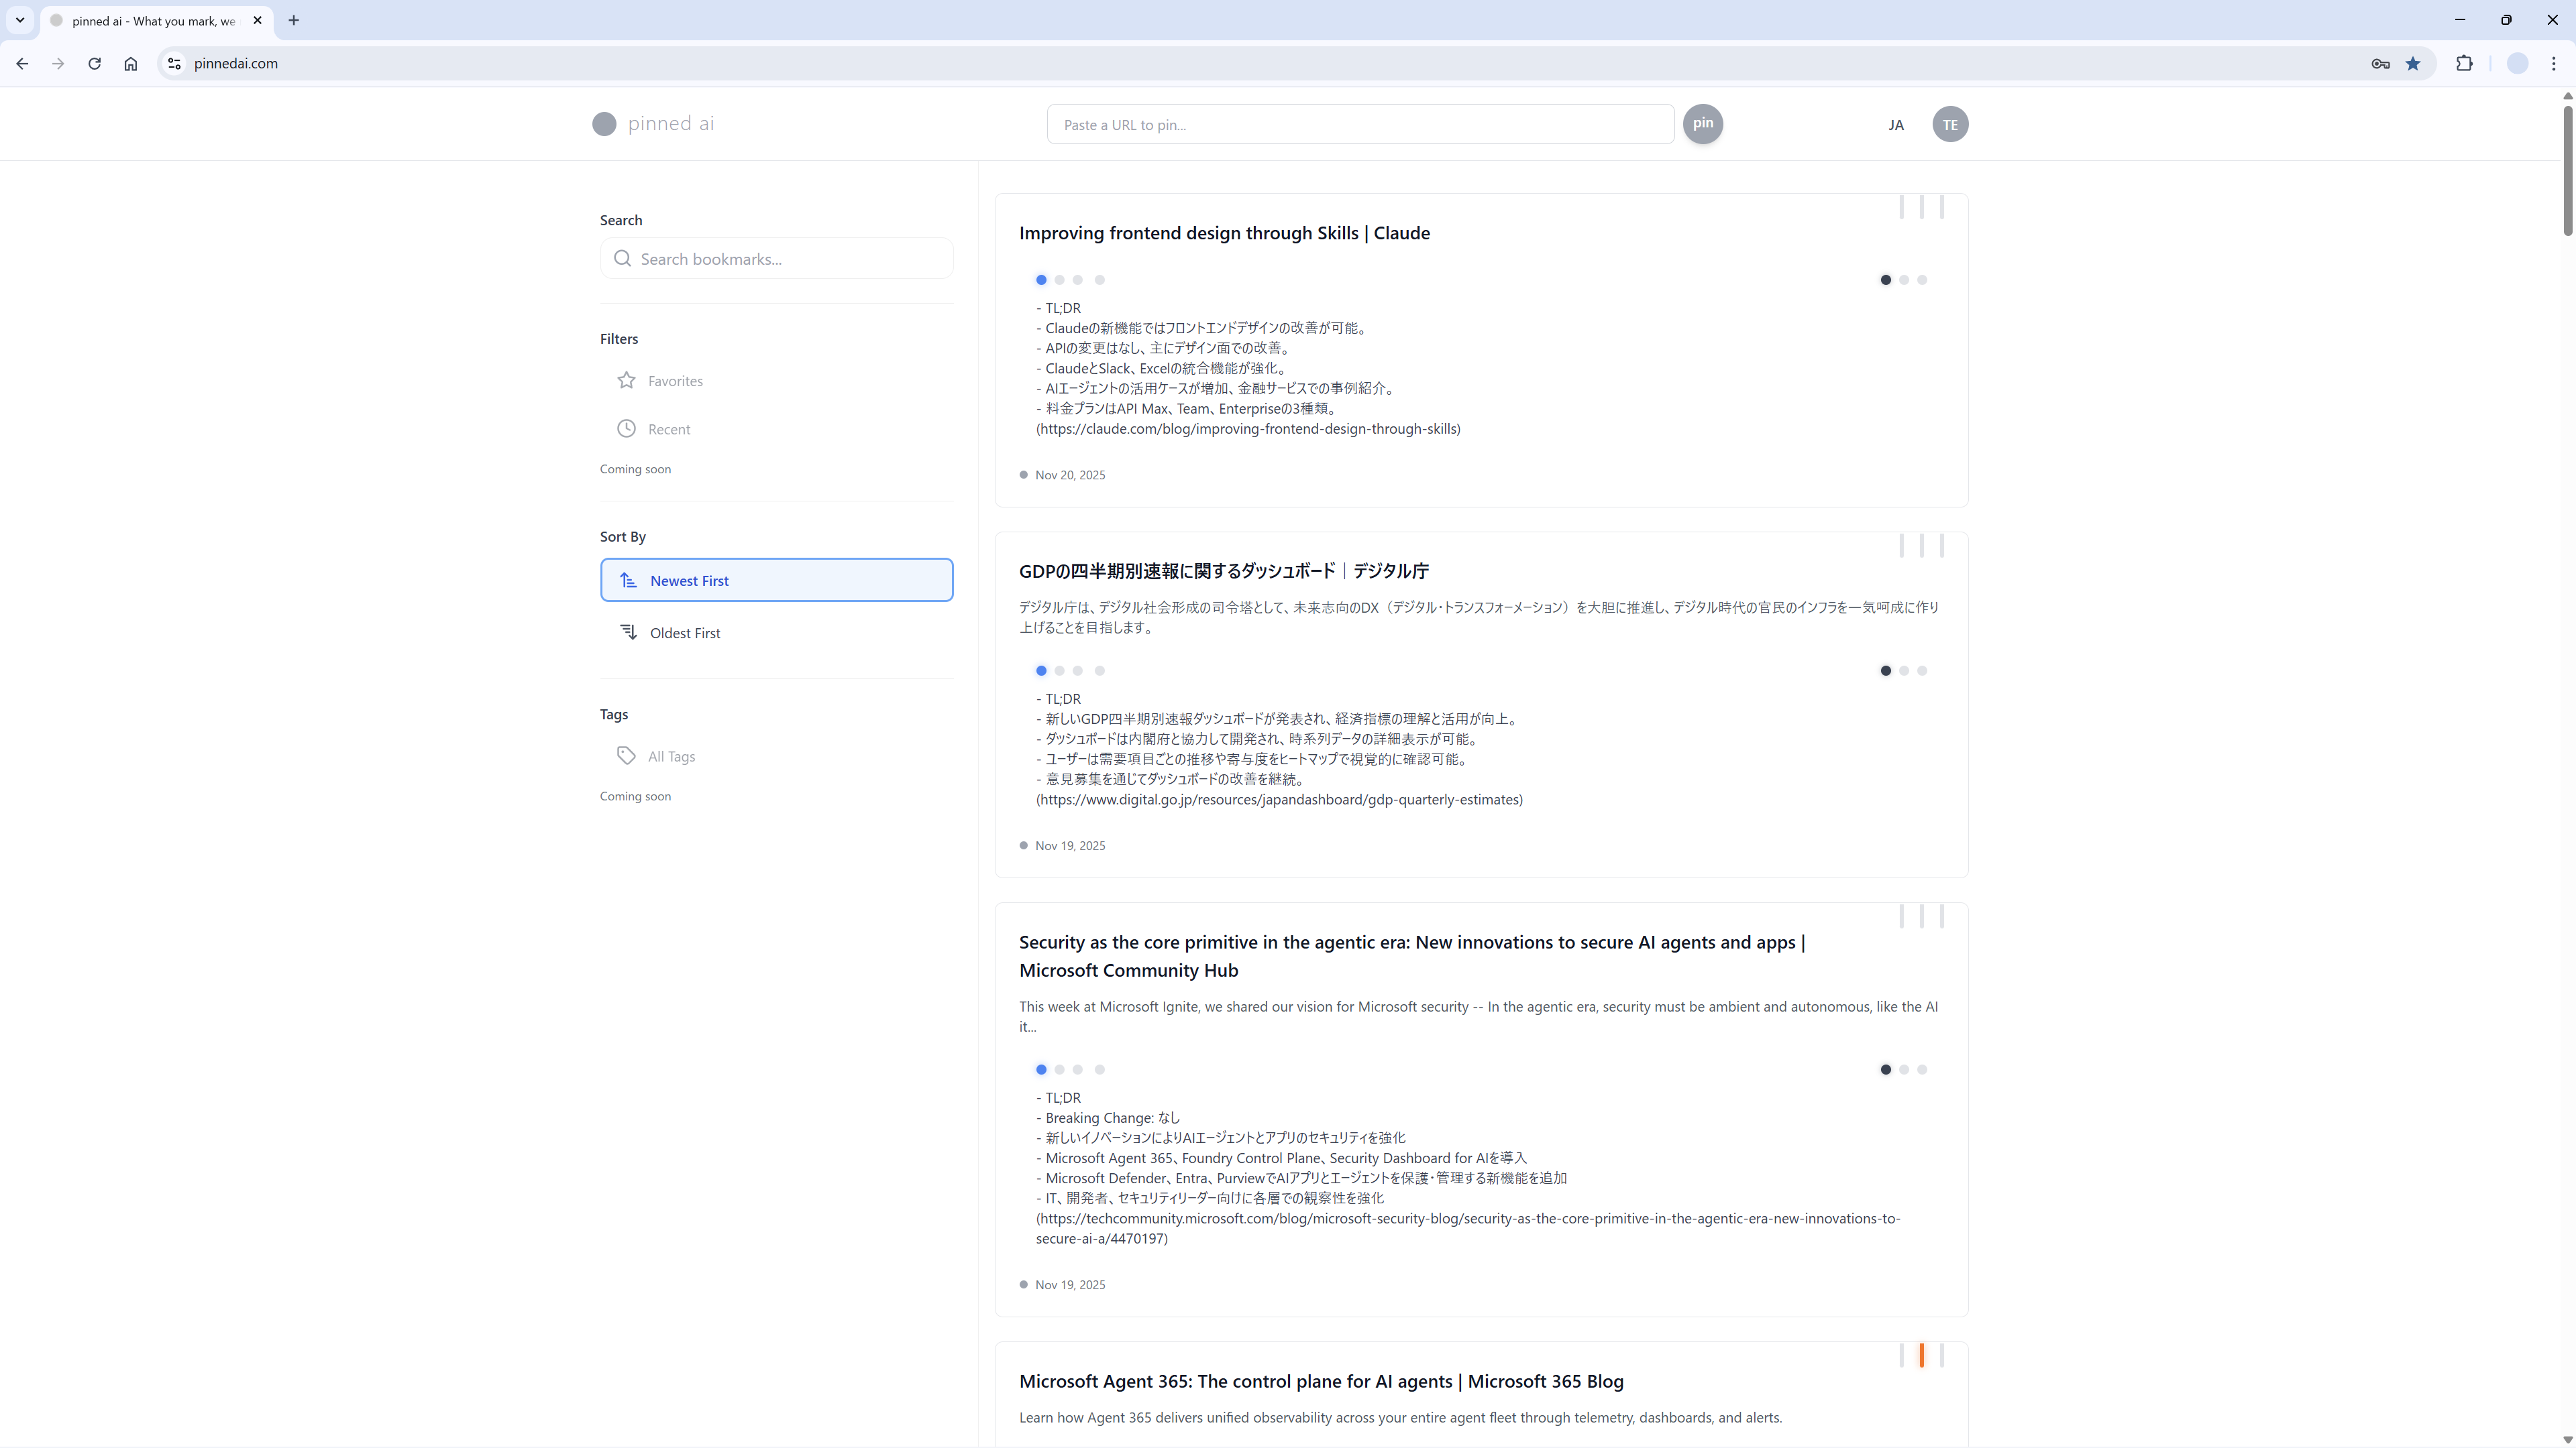The height and width of the screenshot is (1448, 2576).
Task: Click the pinned ai logo circle
Action: pos(604,124)
